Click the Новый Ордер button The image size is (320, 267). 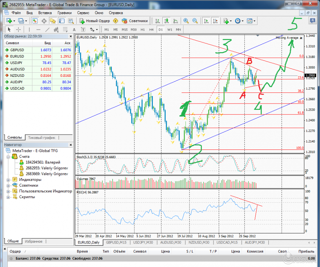coord(95,20)
